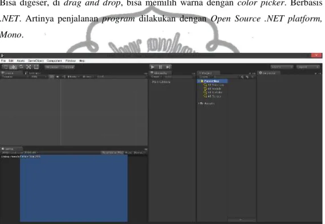This screenshot has width=325, height=224.
Task: Click the Scene view search field
Action: click(x=121, y=77)
